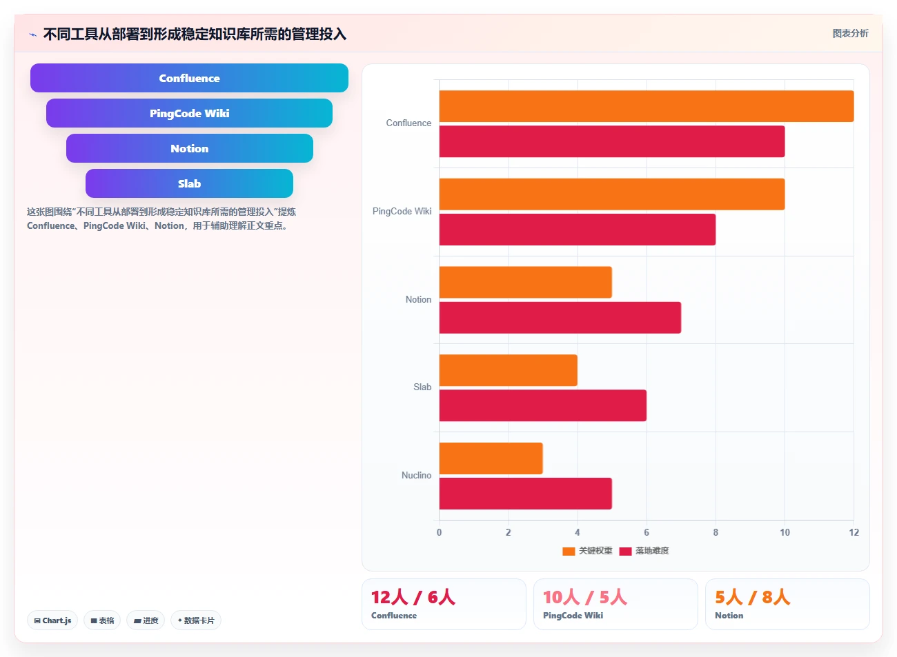Toggle the 落地难度 legend swatch

pos(625,551)
